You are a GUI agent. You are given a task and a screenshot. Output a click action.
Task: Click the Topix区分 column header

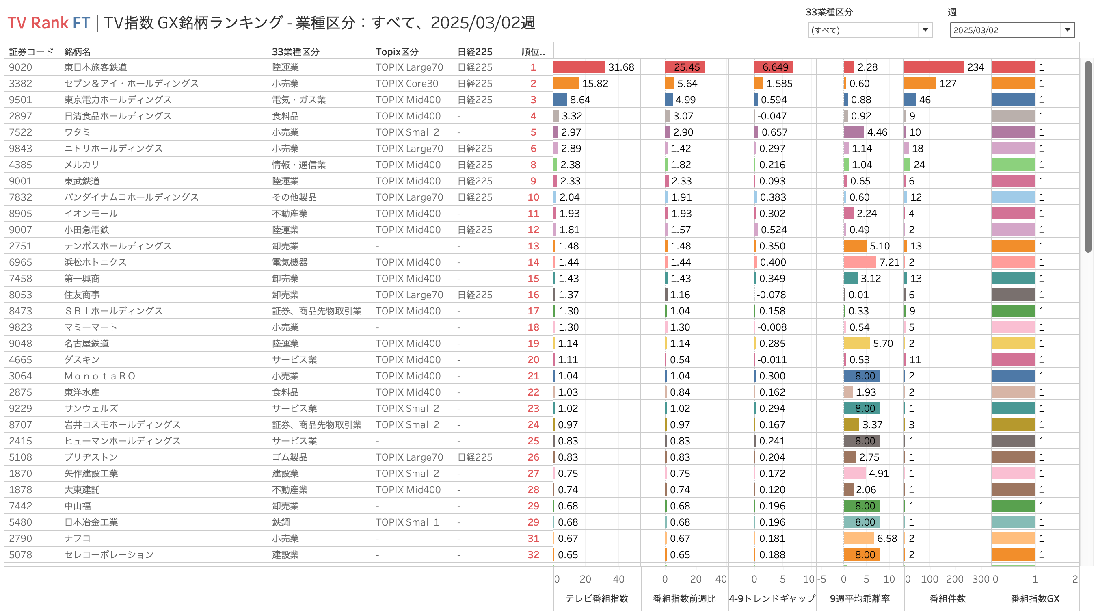396,52
